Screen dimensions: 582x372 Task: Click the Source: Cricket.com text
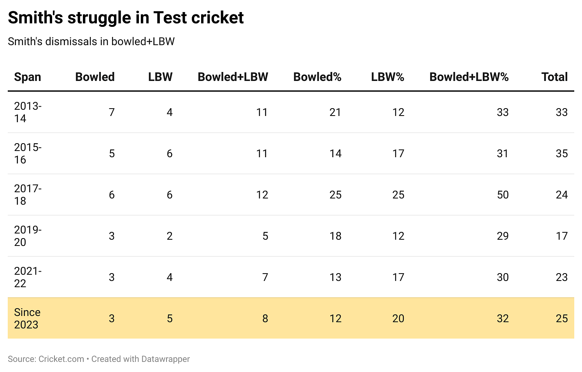[46, 359]
